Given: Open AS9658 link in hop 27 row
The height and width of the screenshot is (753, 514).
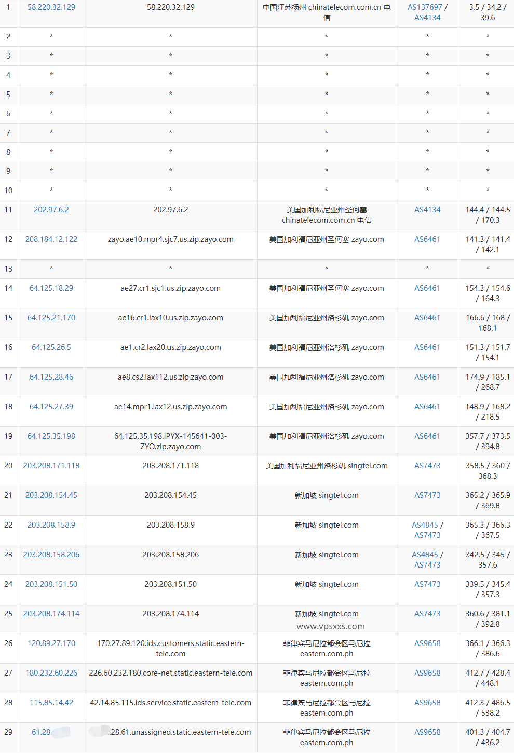Looking at the screenshot, I should pos(427,673).
